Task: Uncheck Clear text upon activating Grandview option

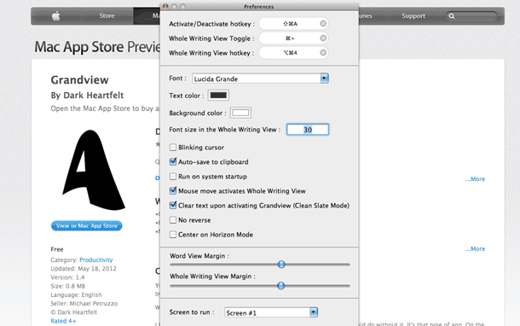Action: tap(173, 206)
